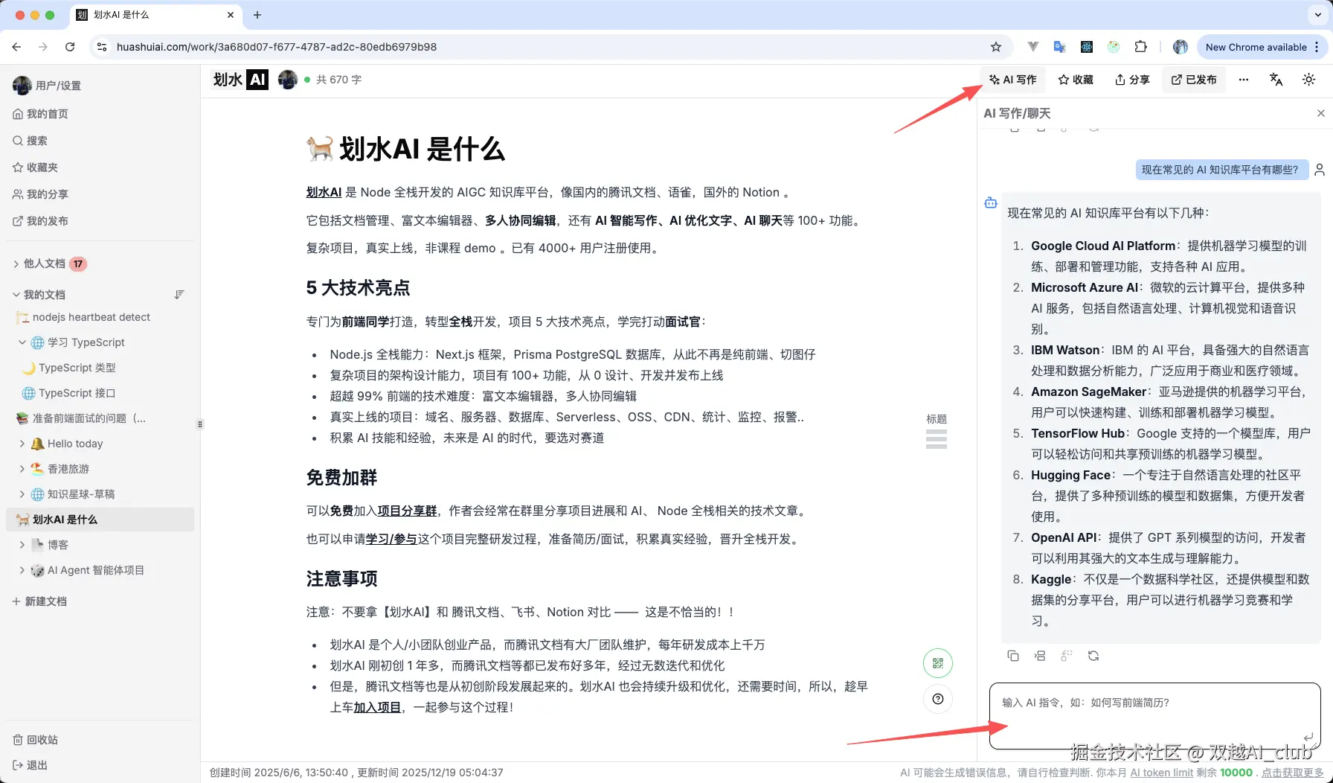Open the three-dot more menu
This screenshot has width=1333, height=783.
click(1244, 80)
